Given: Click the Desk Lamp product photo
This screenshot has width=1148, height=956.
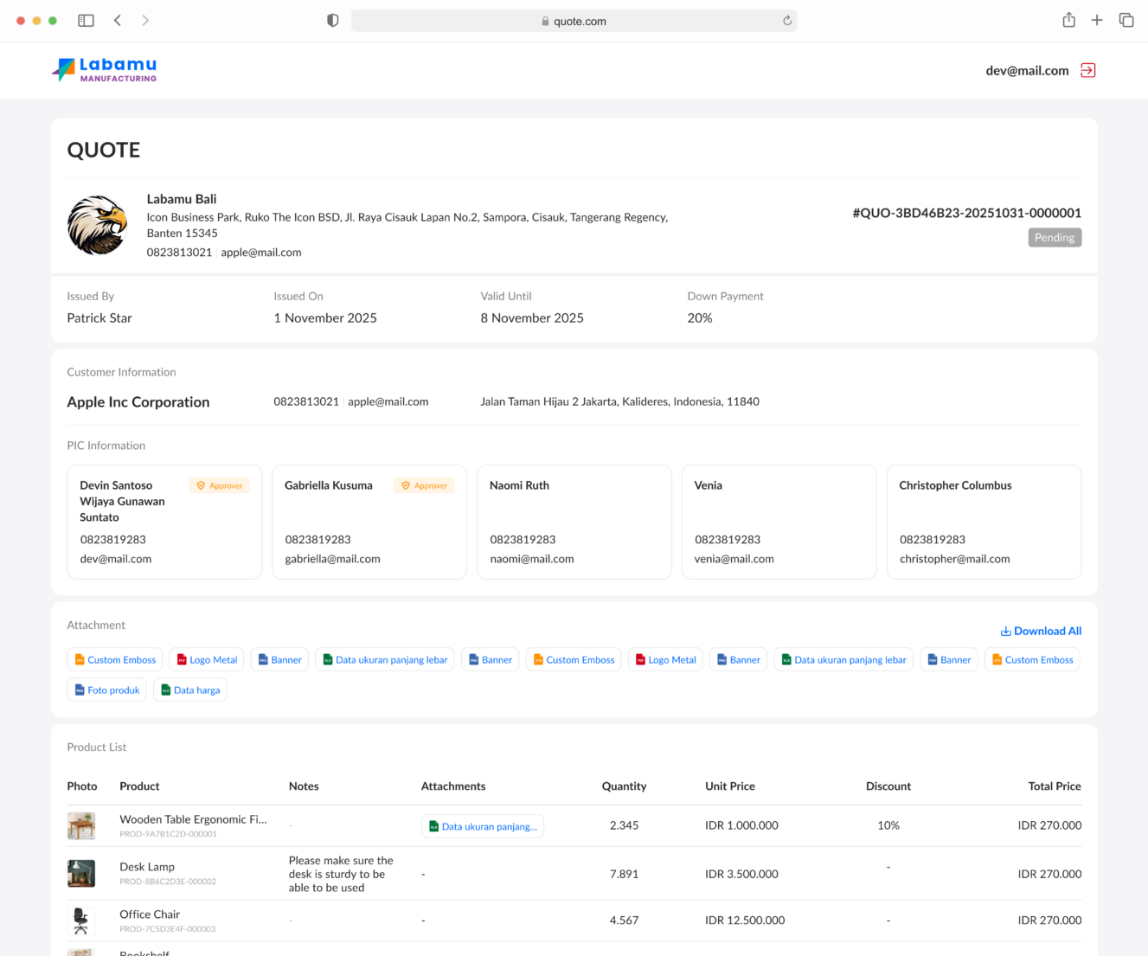Looking at the screenshot, I should coord(81,873).
